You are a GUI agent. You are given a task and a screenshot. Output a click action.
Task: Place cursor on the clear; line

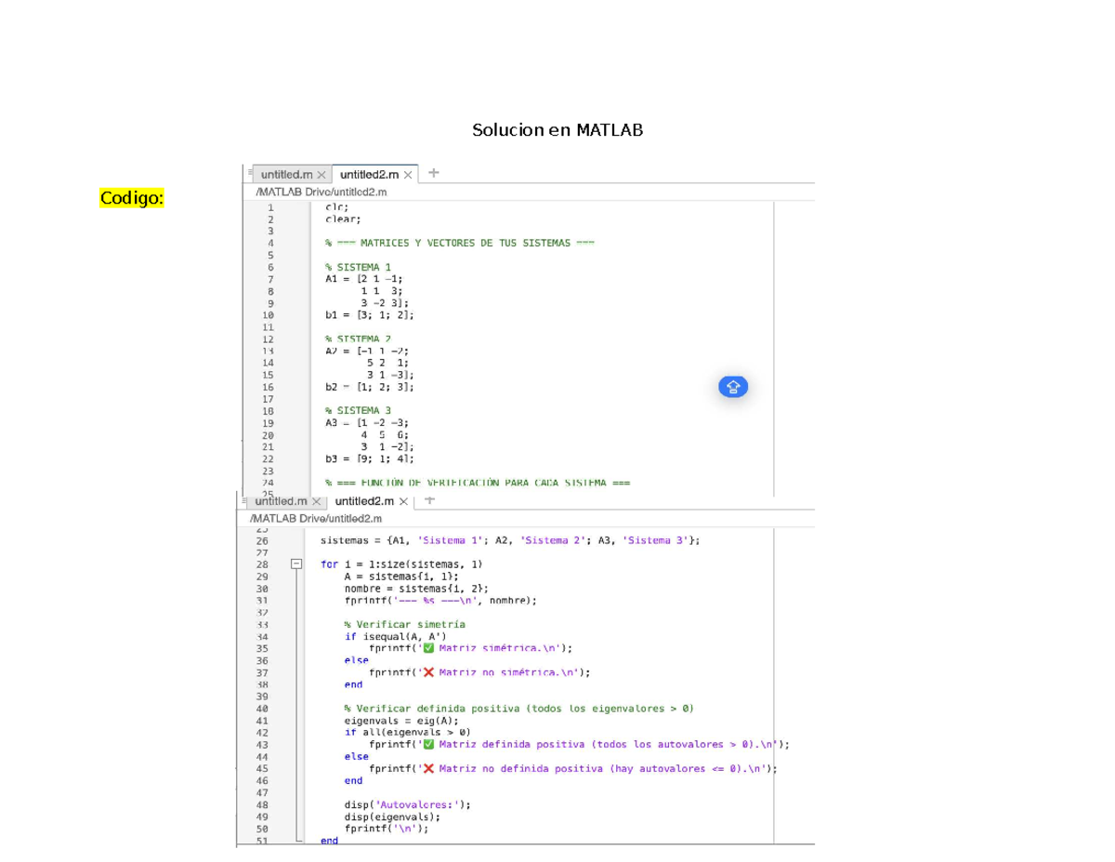(x=343, y=219)
